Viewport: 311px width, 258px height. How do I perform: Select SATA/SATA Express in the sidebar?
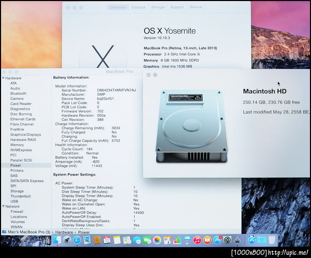[27, 181]
